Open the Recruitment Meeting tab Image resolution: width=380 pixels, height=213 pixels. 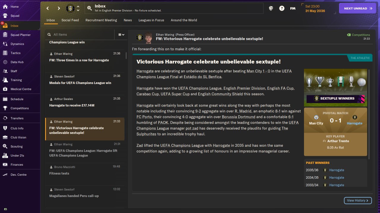101,20
